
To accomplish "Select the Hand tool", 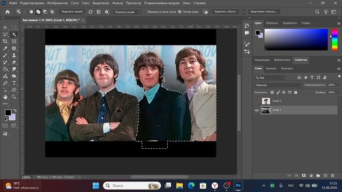I will pos(5,97).
